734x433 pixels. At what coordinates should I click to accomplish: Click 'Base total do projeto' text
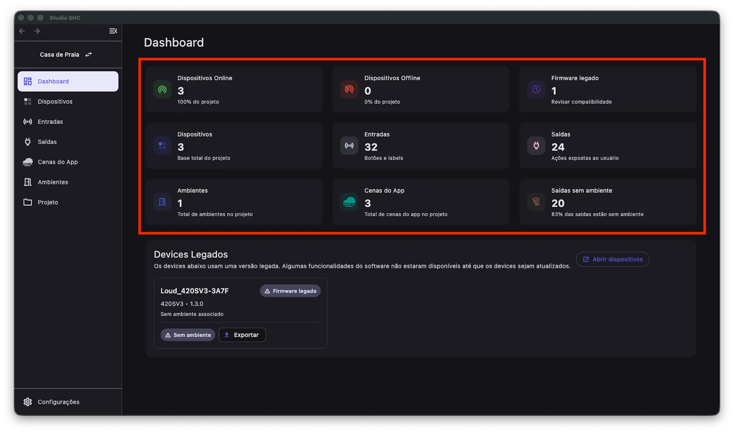[204, 158]
